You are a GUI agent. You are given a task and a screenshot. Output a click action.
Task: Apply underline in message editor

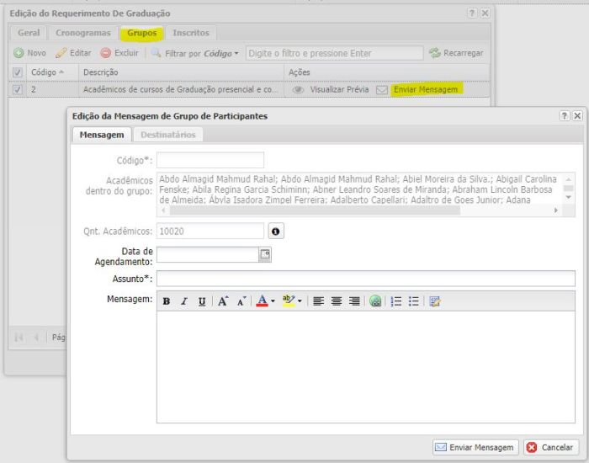tap(202, 301)
